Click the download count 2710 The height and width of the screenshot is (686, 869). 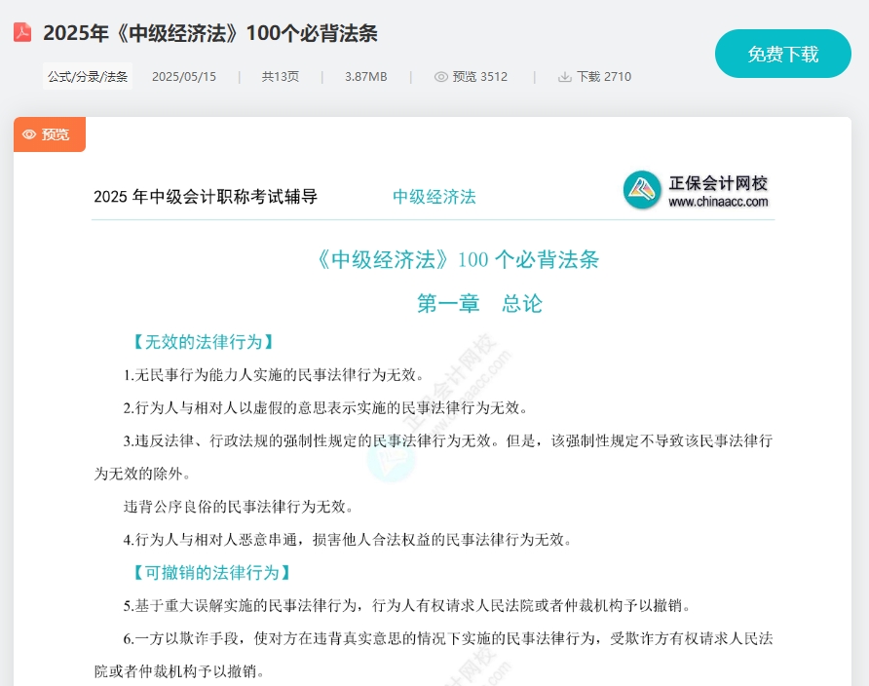point(614,76)
